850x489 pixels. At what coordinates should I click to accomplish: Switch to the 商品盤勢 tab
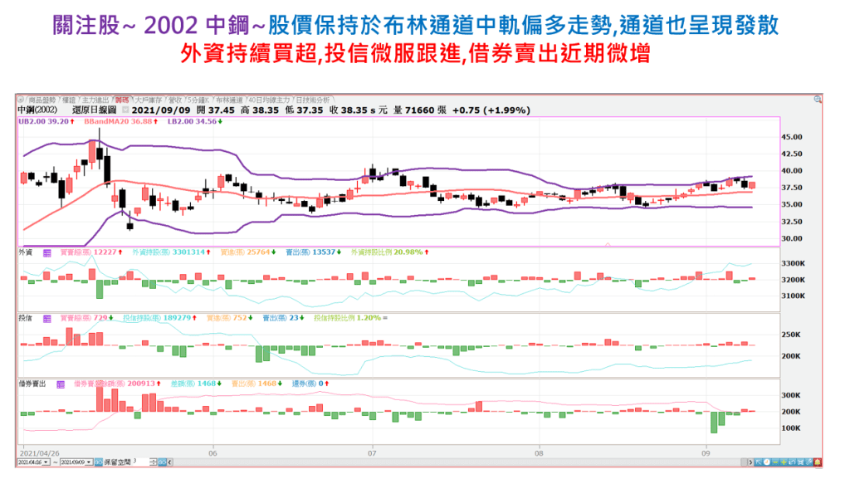click(42, 99)
